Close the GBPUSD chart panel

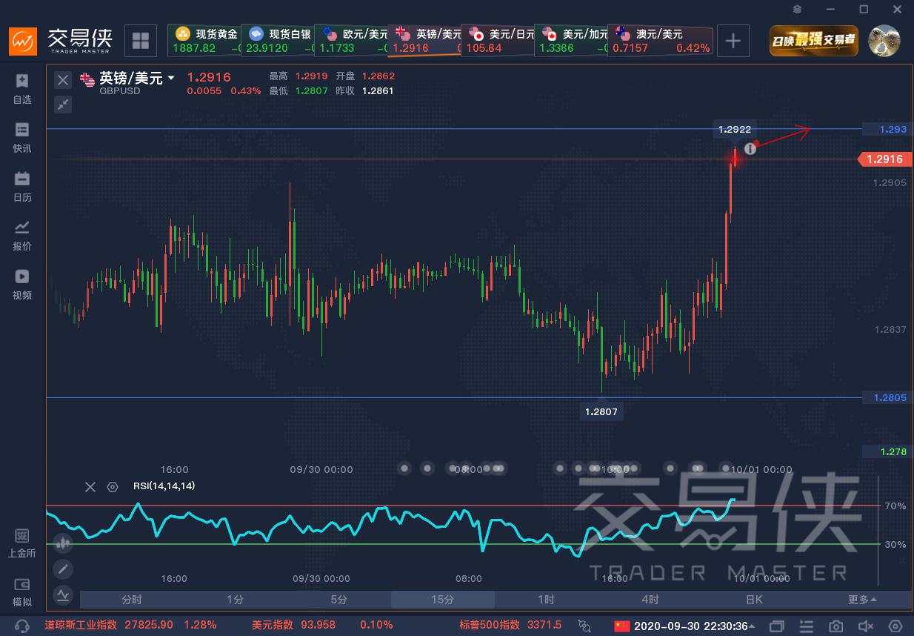coord(64,80)
